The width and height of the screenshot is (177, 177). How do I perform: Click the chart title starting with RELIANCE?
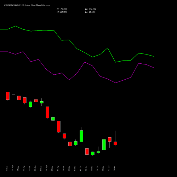(27, 5)
